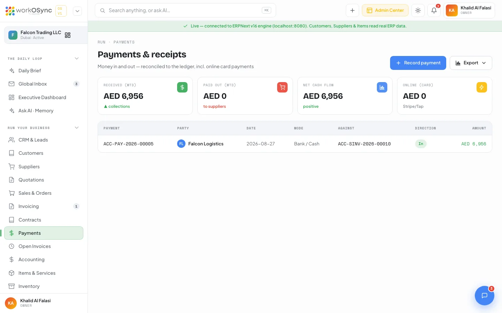Open the Customers page
Image resolution: width=502 pixels, height=313 pixels.
pyautogui.click(x=44, y=153)
